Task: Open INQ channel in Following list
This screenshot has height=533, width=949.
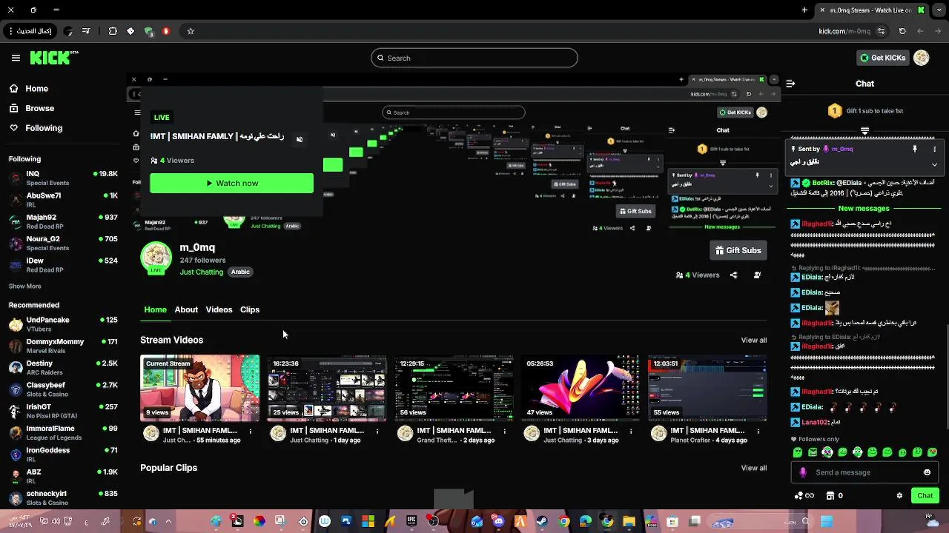Action: (x=63, y=178)
